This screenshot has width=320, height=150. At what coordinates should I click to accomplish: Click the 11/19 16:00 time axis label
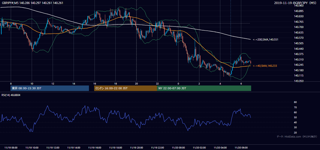point(95,148)
